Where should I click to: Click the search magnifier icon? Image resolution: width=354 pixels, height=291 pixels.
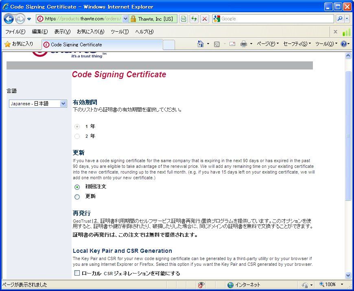coord(339,19)
